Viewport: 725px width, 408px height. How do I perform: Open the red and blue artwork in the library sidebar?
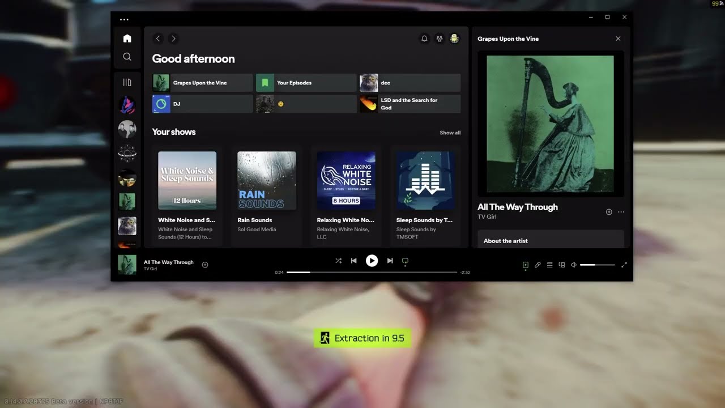[x=127, y=105]
